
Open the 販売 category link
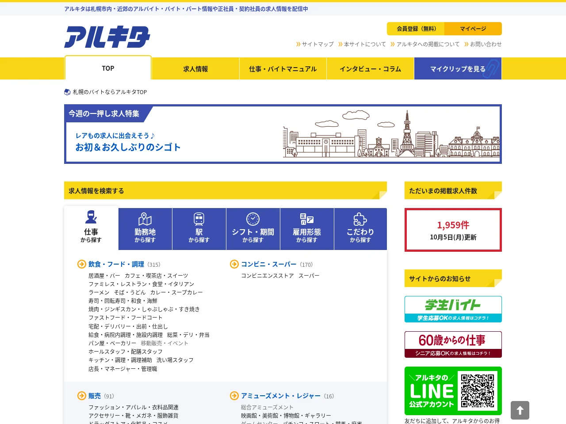point(95,396)
